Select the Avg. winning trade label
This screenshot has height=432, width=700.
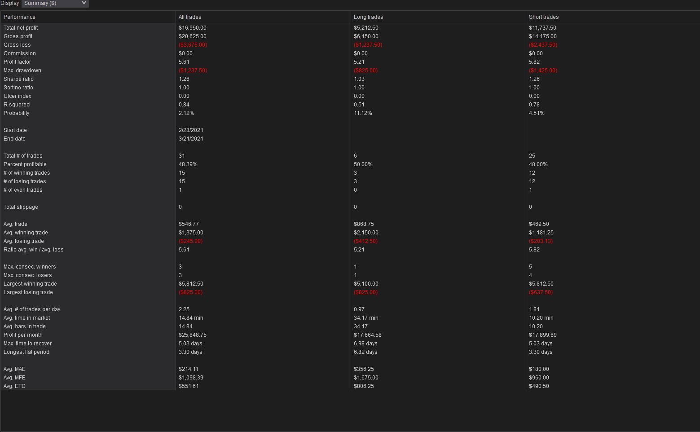(x=26, y=233)
